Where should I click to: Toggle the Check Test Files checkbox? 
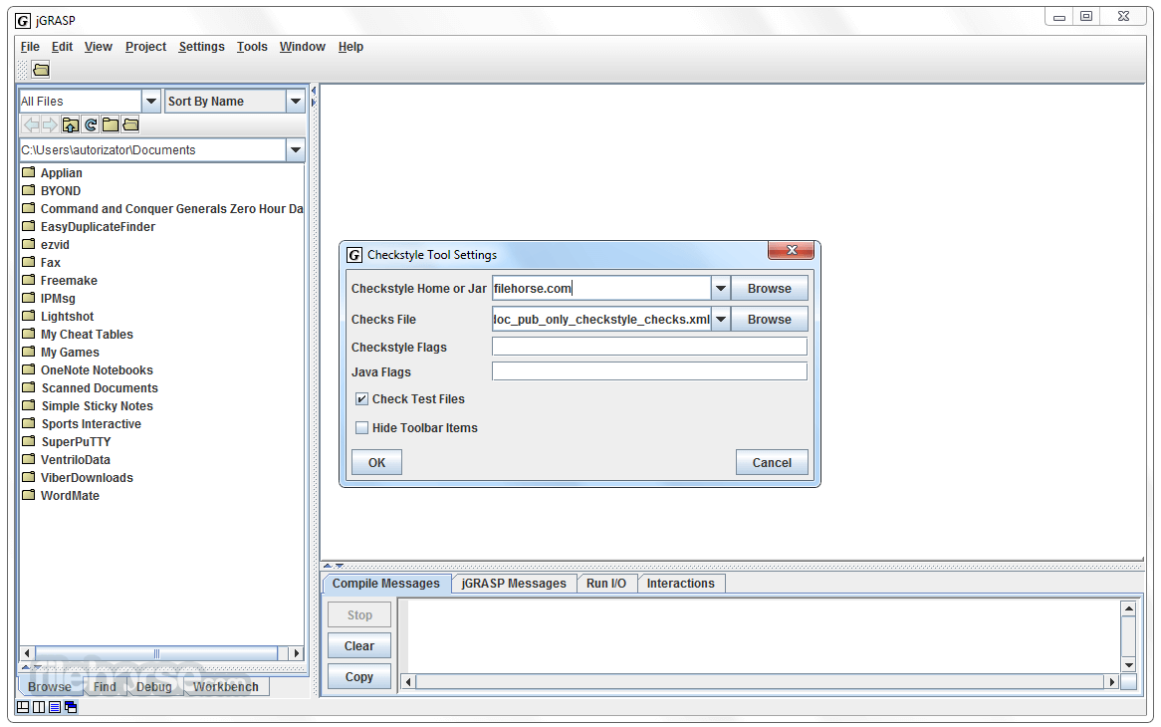tap(362, 399)
